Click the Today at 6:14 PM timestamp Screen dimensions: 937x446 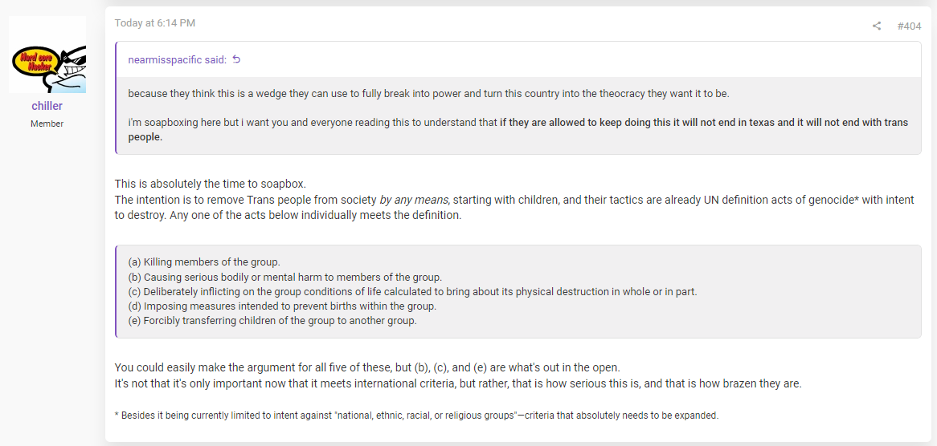point(155,23)
